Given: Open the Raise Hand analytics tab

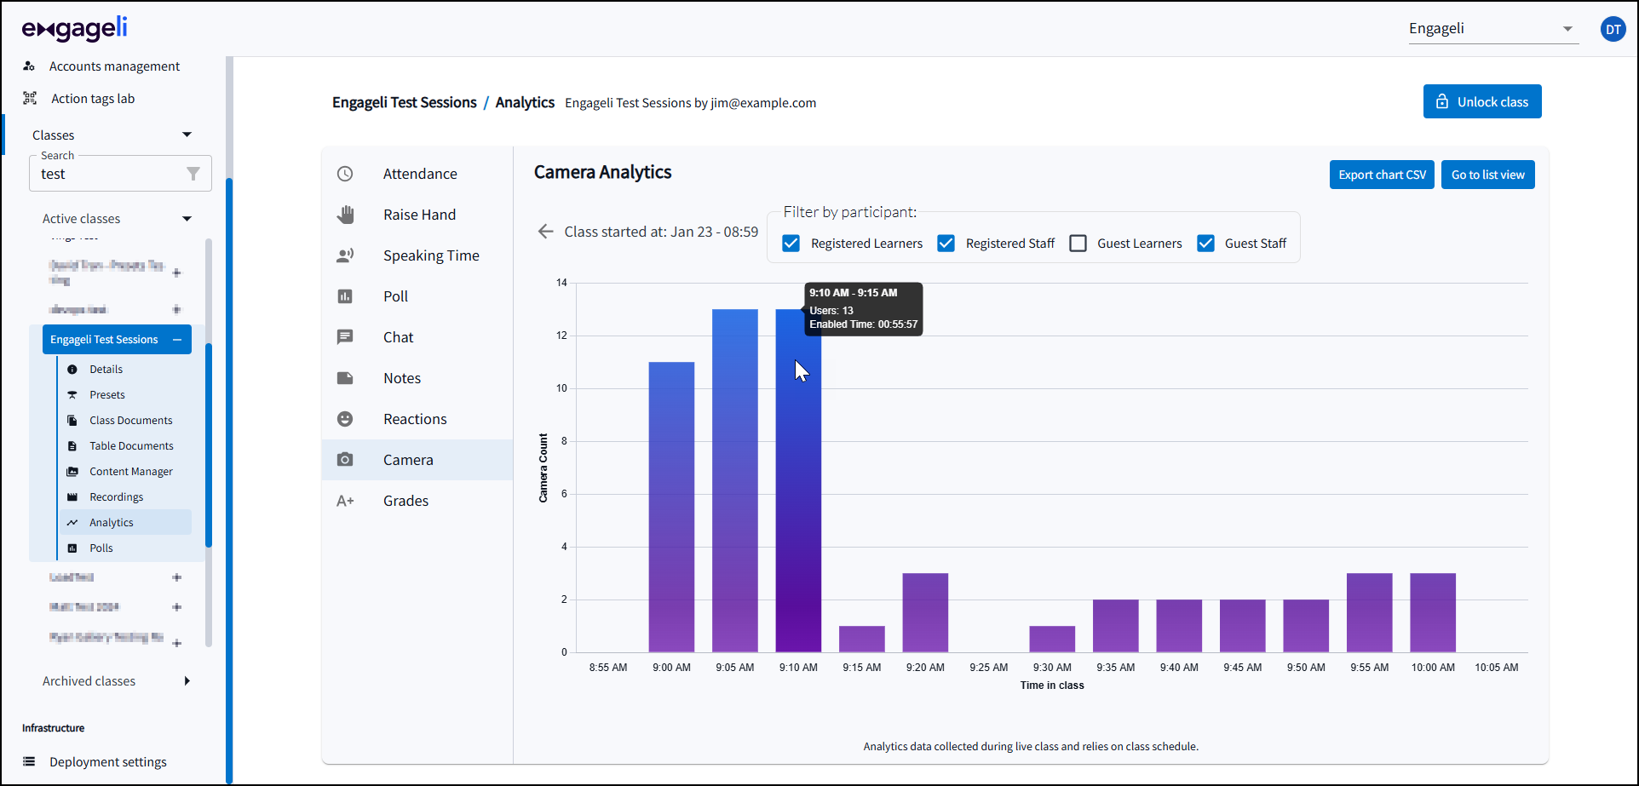Looking at the screenshot, I should (x=417, y=215).
